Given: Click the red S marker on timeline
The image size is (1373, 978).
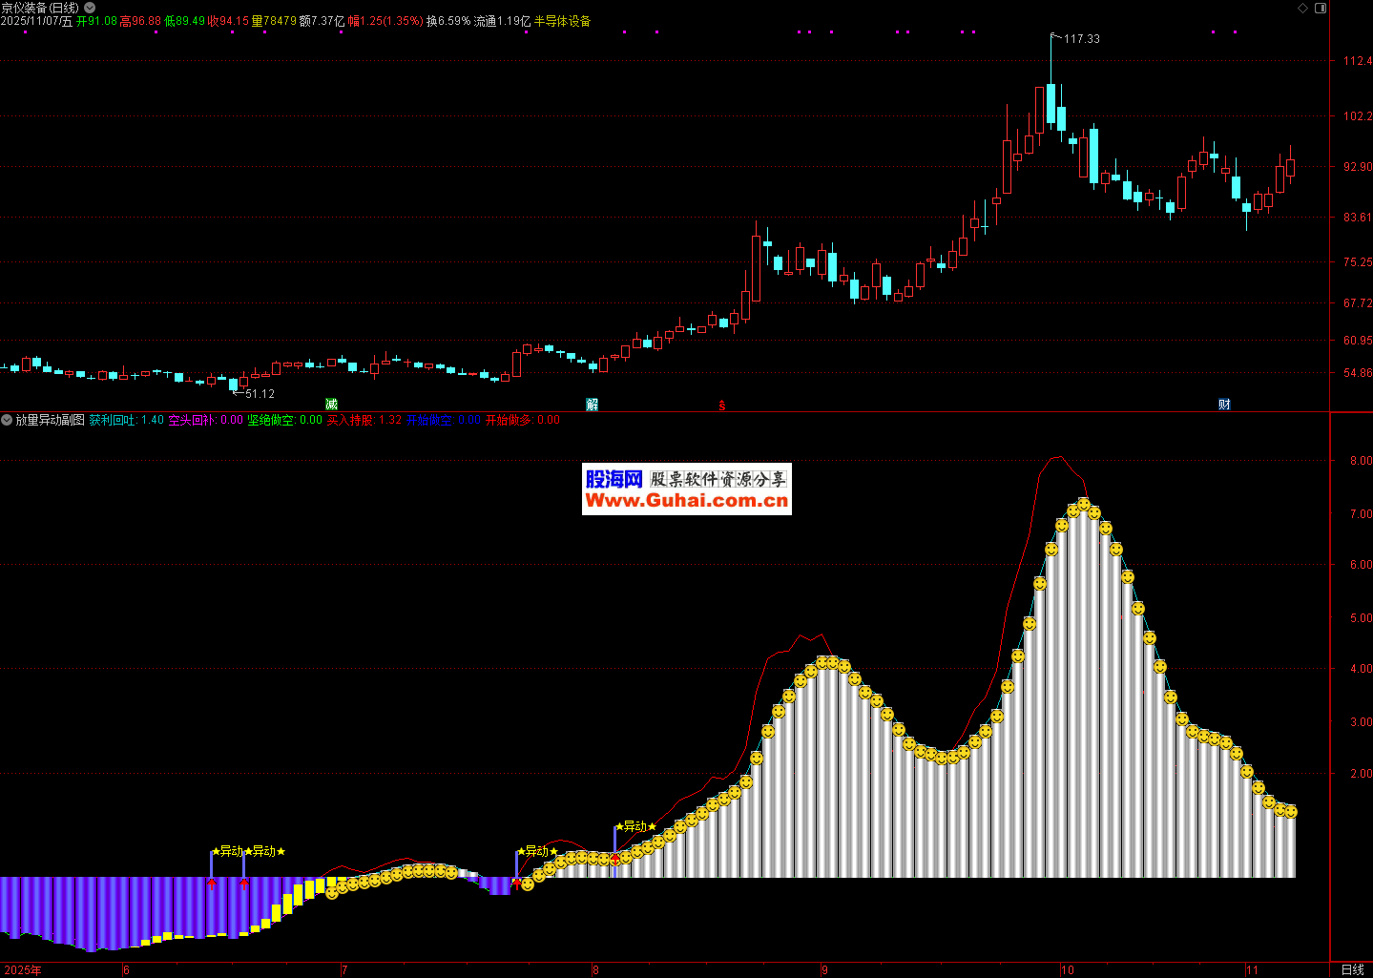Looking at the screenshot, I should pos(721,406).
